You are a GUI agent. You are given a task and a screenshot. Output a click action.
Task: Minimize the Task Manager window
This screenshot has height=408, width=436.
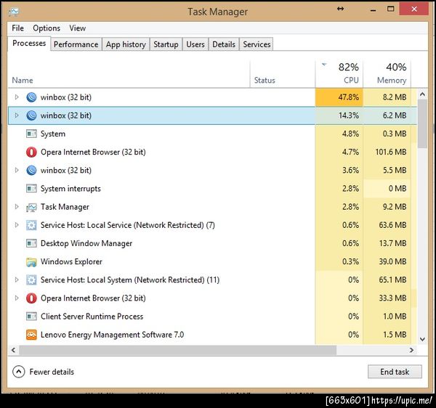pos(374,10)
